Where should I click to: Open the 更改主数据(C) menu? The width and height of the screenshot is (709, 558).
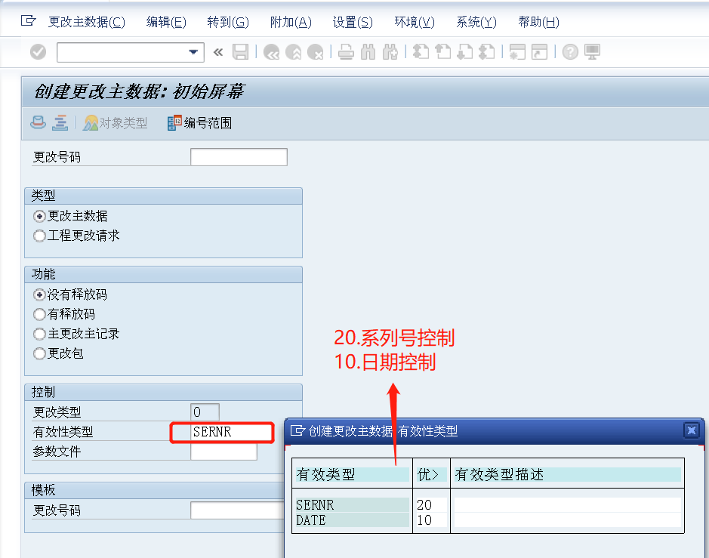(x=87, y=22)
